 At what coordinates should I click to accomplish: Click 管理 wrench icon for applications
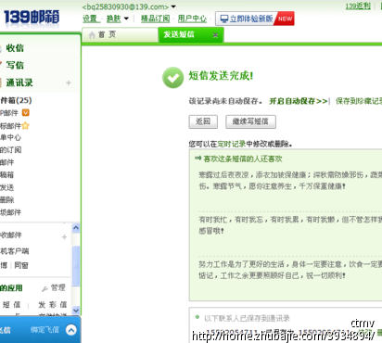pyautogui.click(x=45, y=288)
